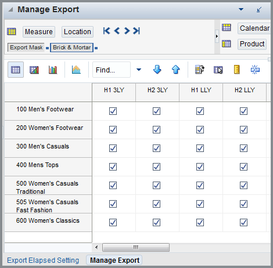Toggle 400 Mens Tops H2 LLY checkbox

(x=243, y=167)
